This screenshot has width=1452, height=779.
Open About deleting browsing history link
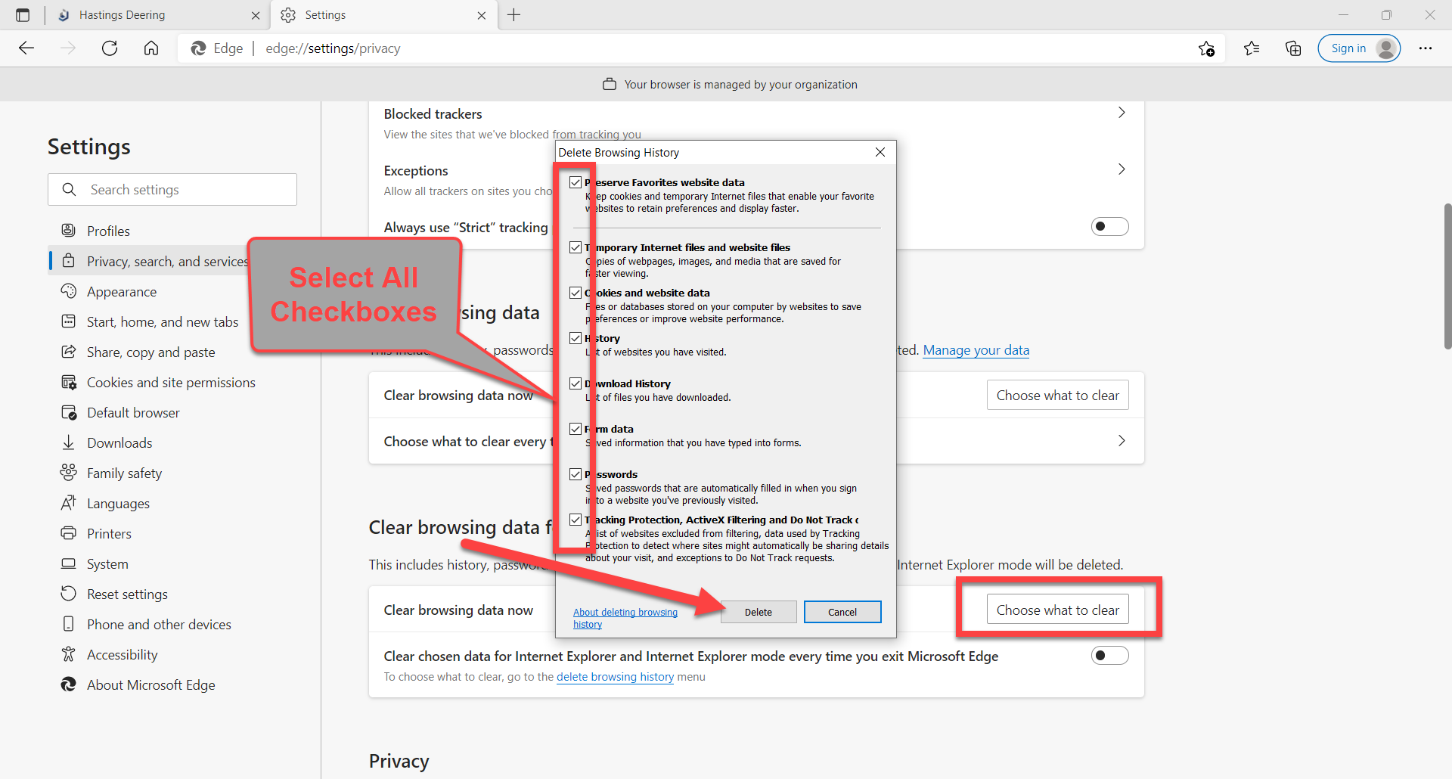[x=625, y=618]
